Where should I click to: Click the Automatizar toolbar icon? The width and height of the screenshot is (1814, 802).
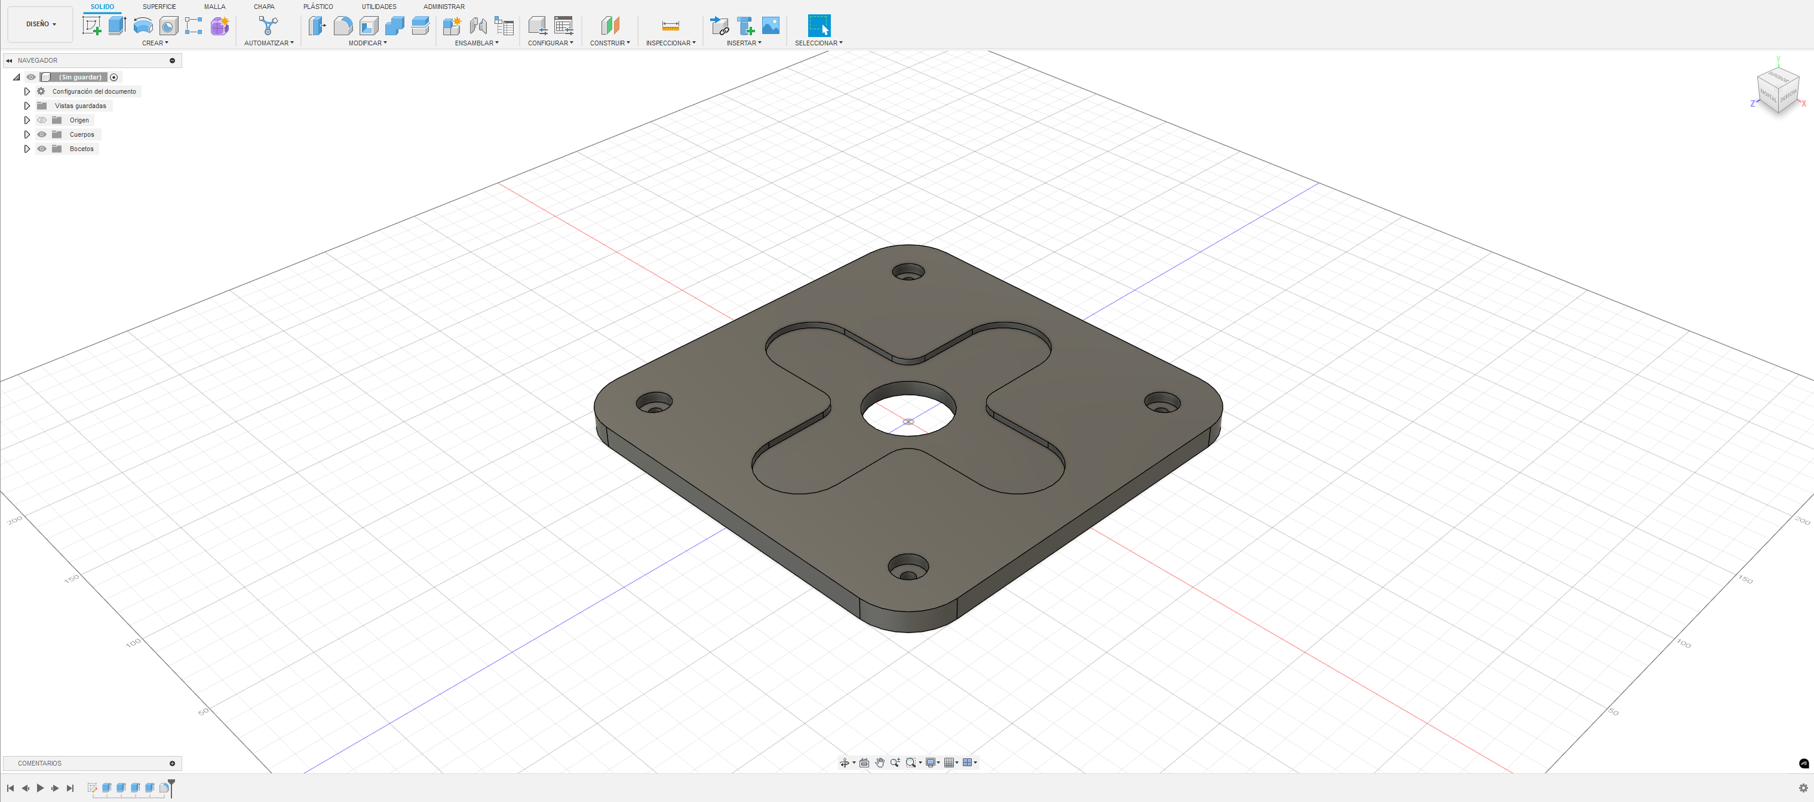tap(268, 26)
